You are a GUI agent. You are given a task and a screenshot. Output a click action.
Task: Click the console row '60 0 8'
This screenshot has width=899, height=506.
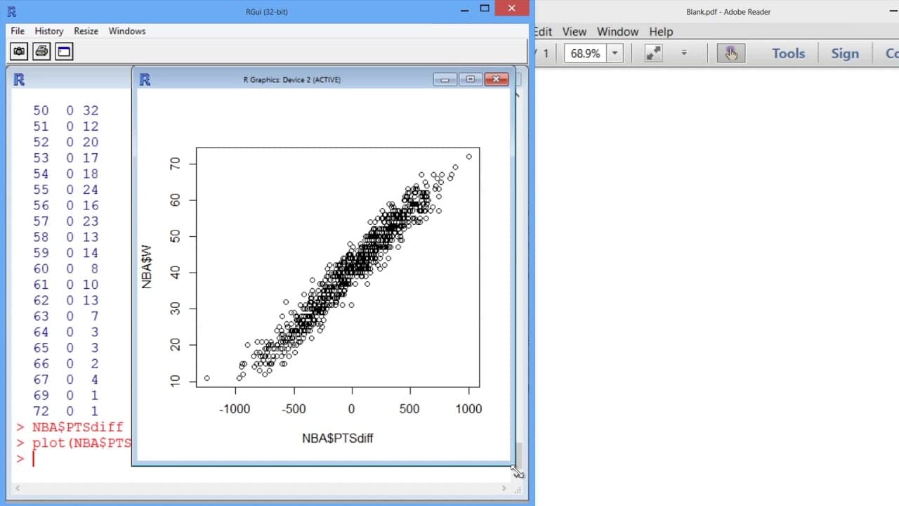66,268
